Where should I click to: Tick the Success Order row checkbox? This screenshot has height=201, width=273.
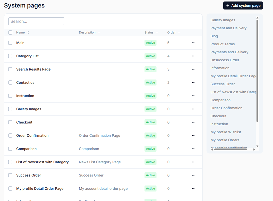pos(10,175)
